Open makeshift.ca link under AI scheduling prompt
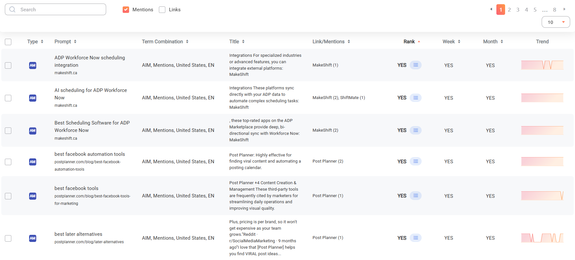This screenshot has width=575, height=260. [x=66, y=105]
